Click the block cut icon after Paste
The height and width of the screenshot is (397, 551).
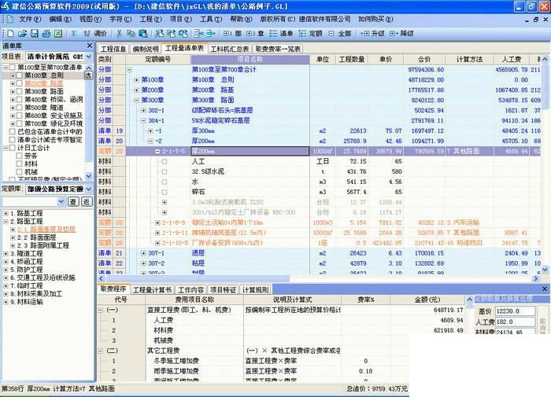pyautogui.click(x=159, y=33)
